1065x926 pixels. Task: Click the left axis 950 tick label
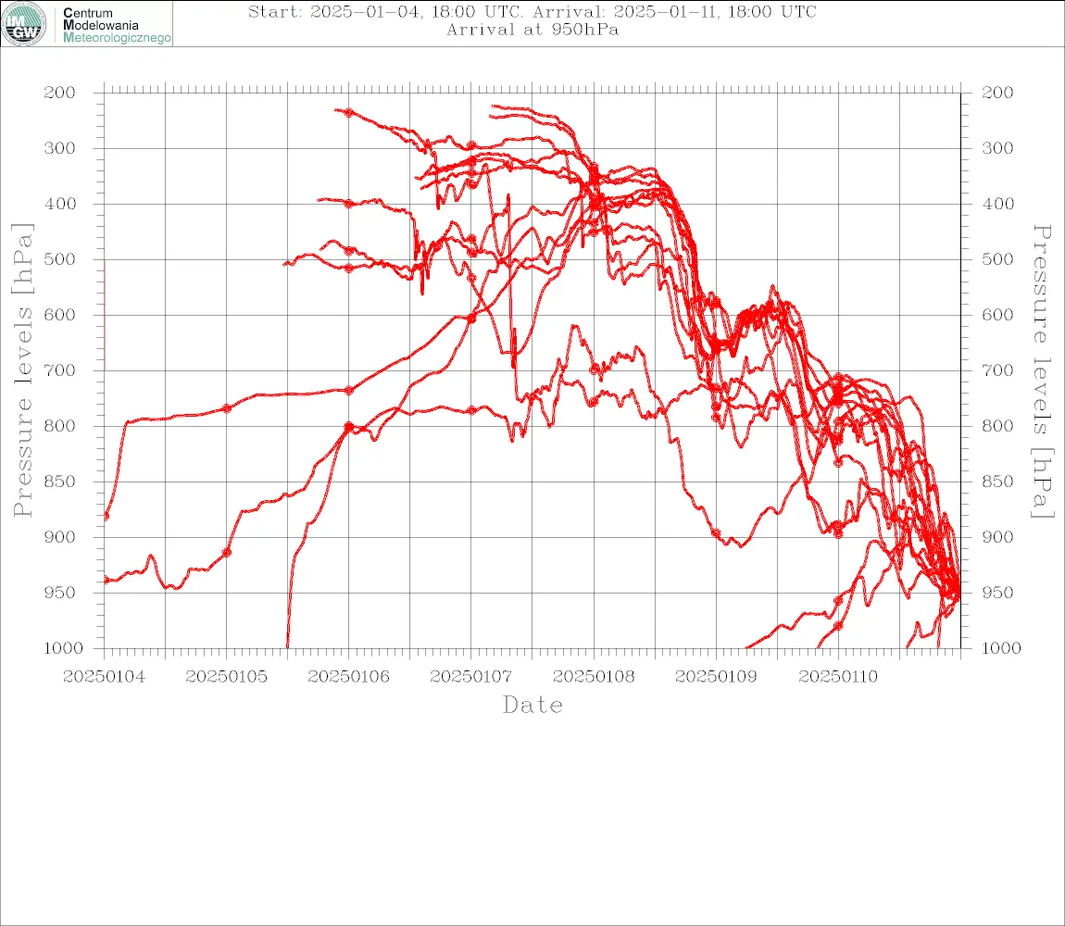pyautogui.click(x=60, y=593)
